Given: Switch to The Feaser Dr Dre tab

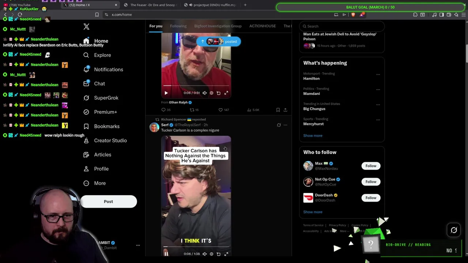Looking at the screenshot, I should 150,5.
